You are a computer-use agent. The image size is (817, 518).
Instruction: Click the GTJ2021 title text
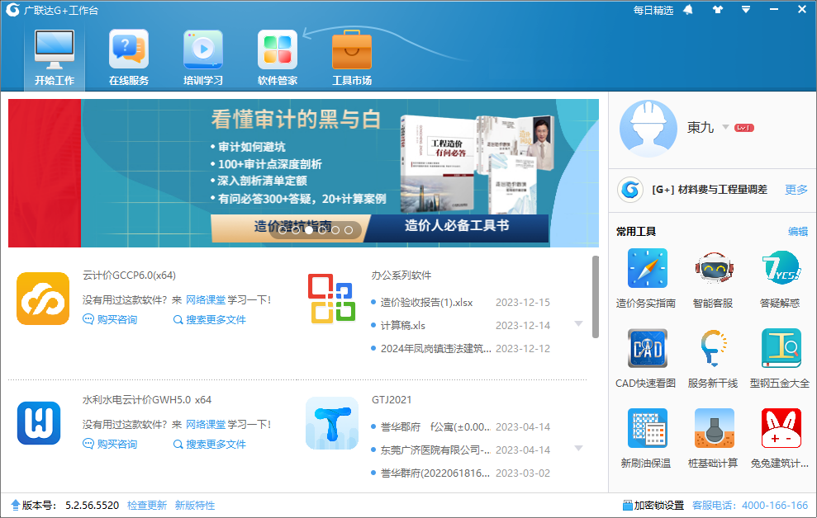392,400
